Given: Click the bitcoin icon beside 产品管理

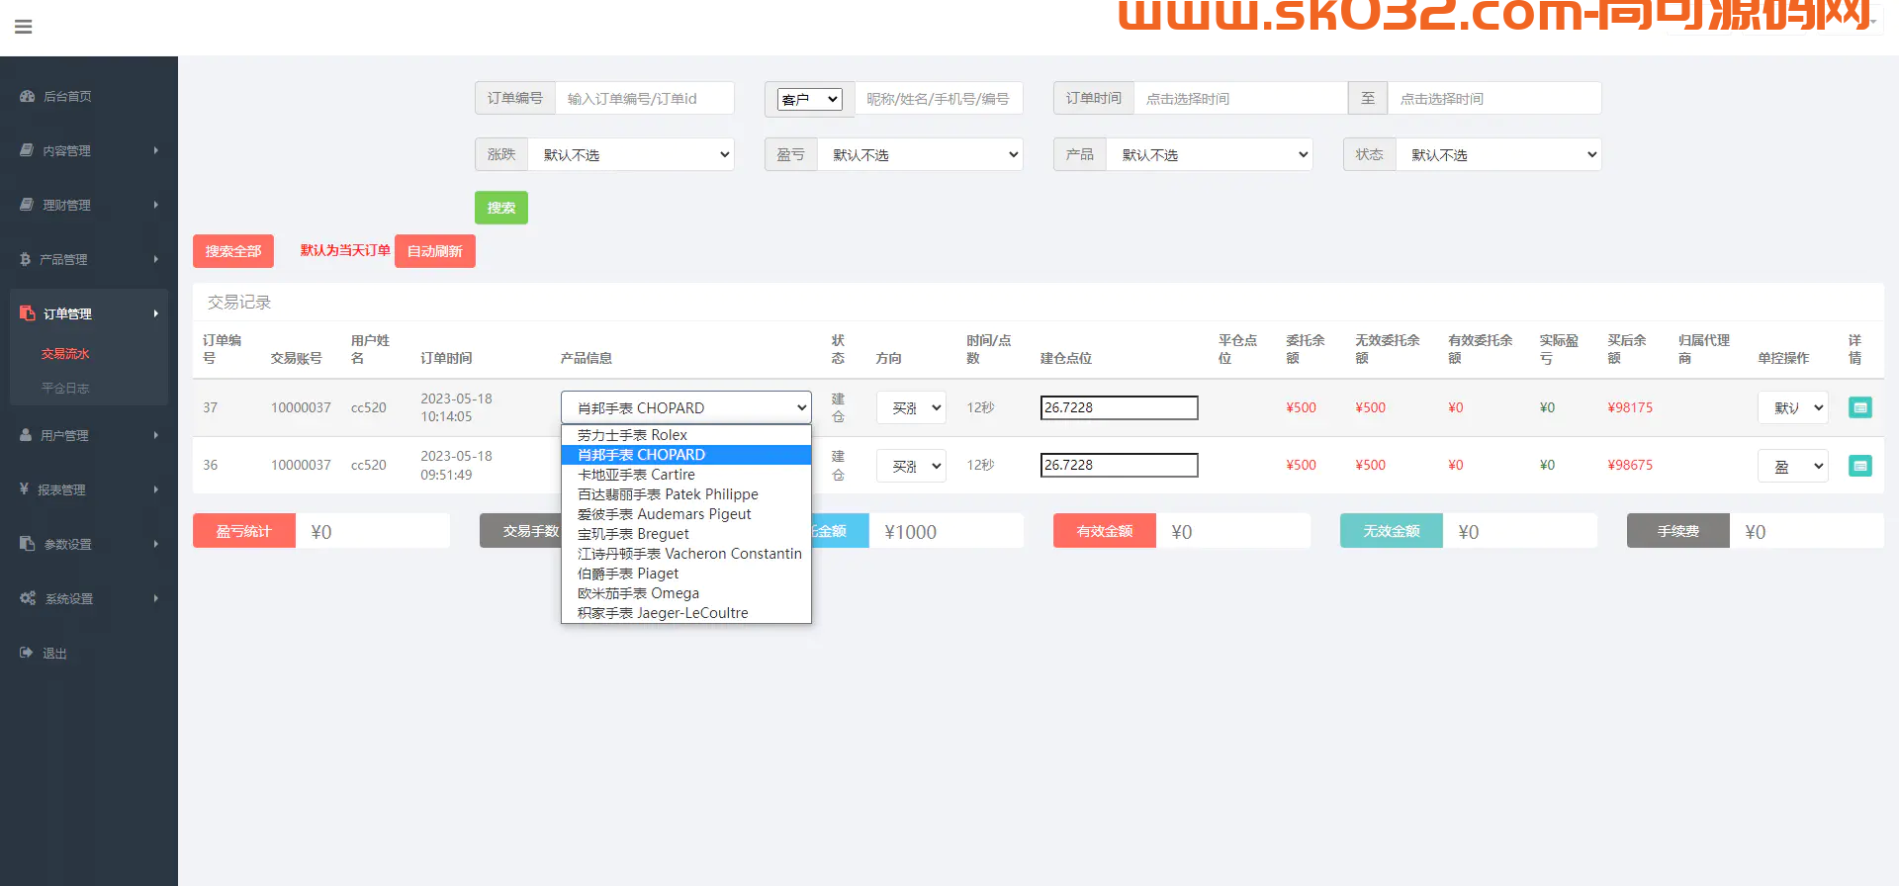Looking at the screenshot, I should 25,259.
